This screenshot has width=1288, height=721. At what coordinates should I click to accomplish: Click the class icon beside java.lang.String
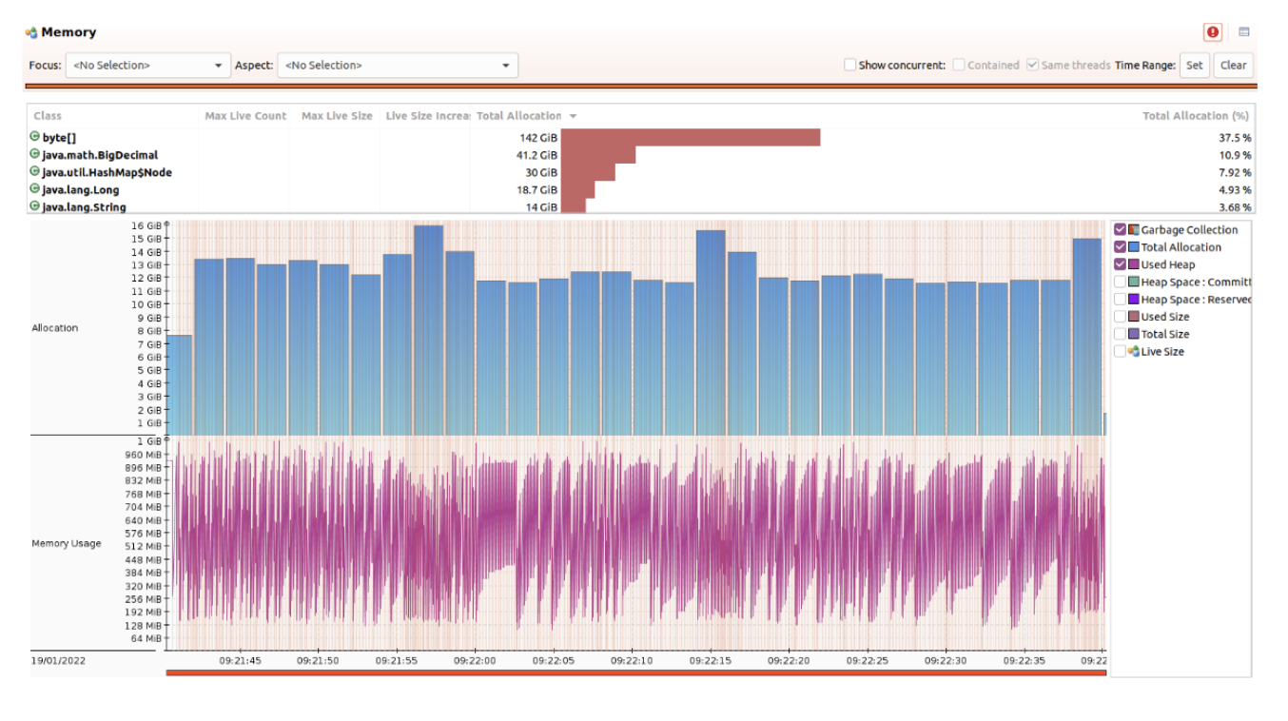click(35, 206)
